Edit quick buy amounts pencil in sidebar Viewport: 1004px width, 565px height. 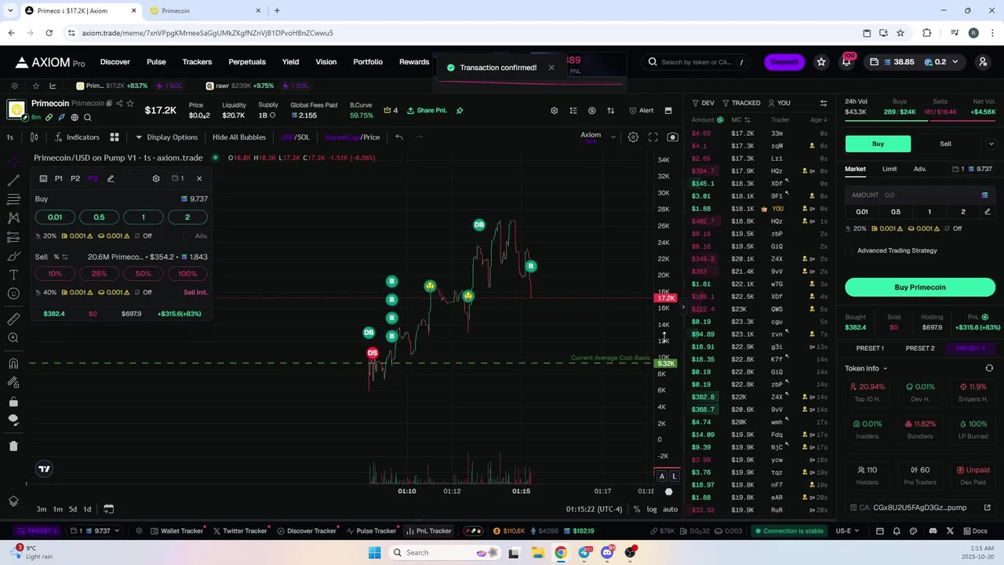[x=988, y=212]
